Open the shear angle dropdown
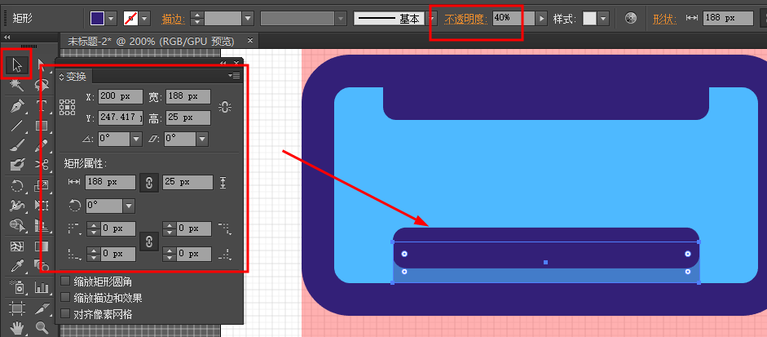This screenshot has height=337, width=767. tap(202, 139)
